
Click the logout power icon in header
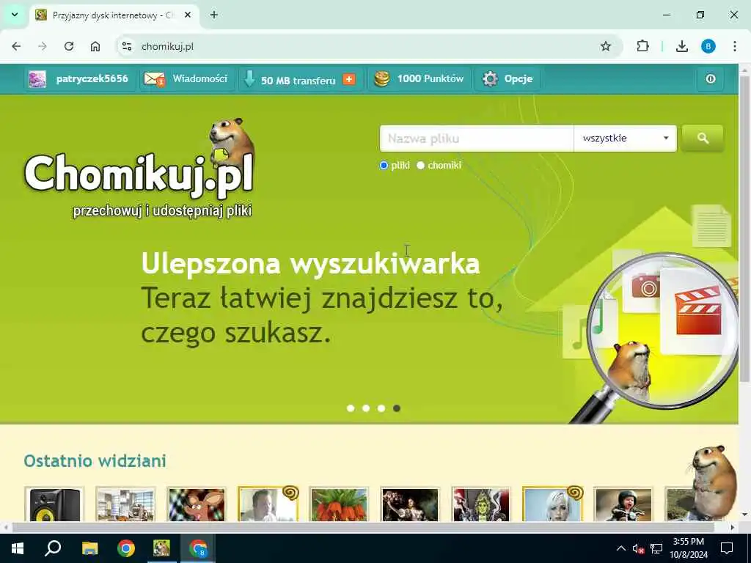[x=710, y=78]
